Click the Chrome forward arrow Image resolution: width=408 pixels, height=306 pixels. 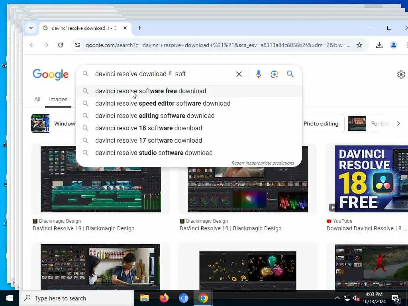point(46,45)
